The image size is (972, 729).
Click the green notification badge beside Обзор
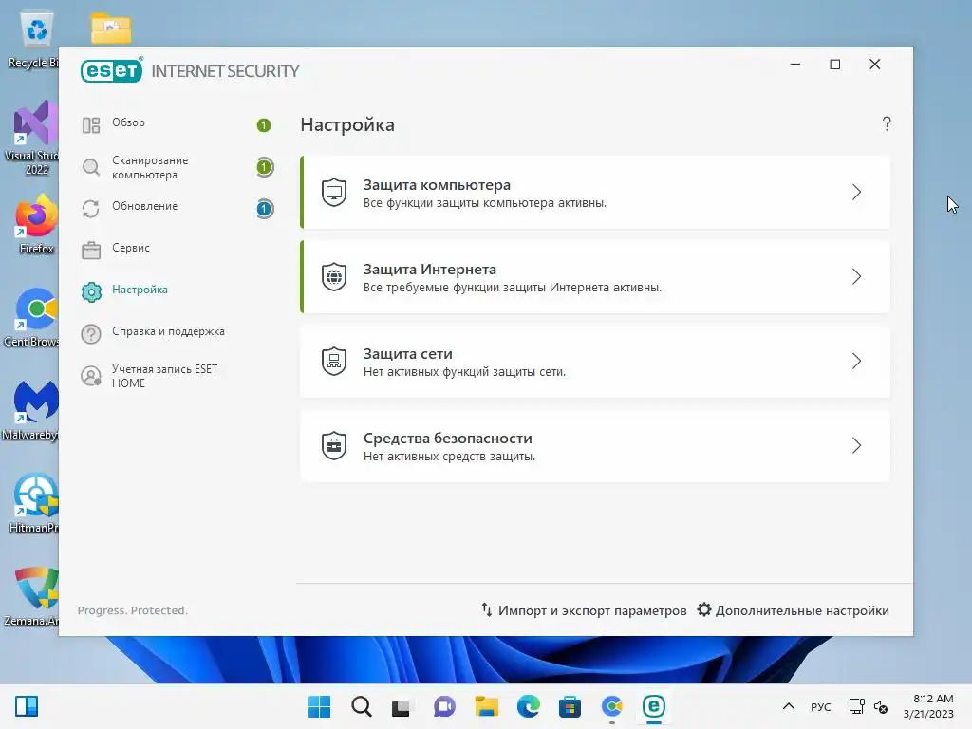[x=264, y=125]
